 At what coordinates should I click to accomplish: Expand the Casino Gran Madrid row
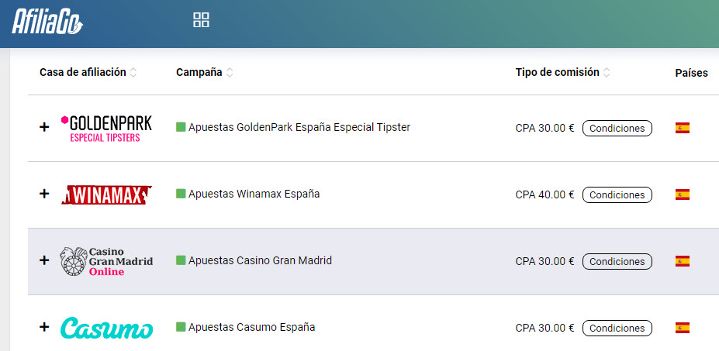tap(44, 261)
